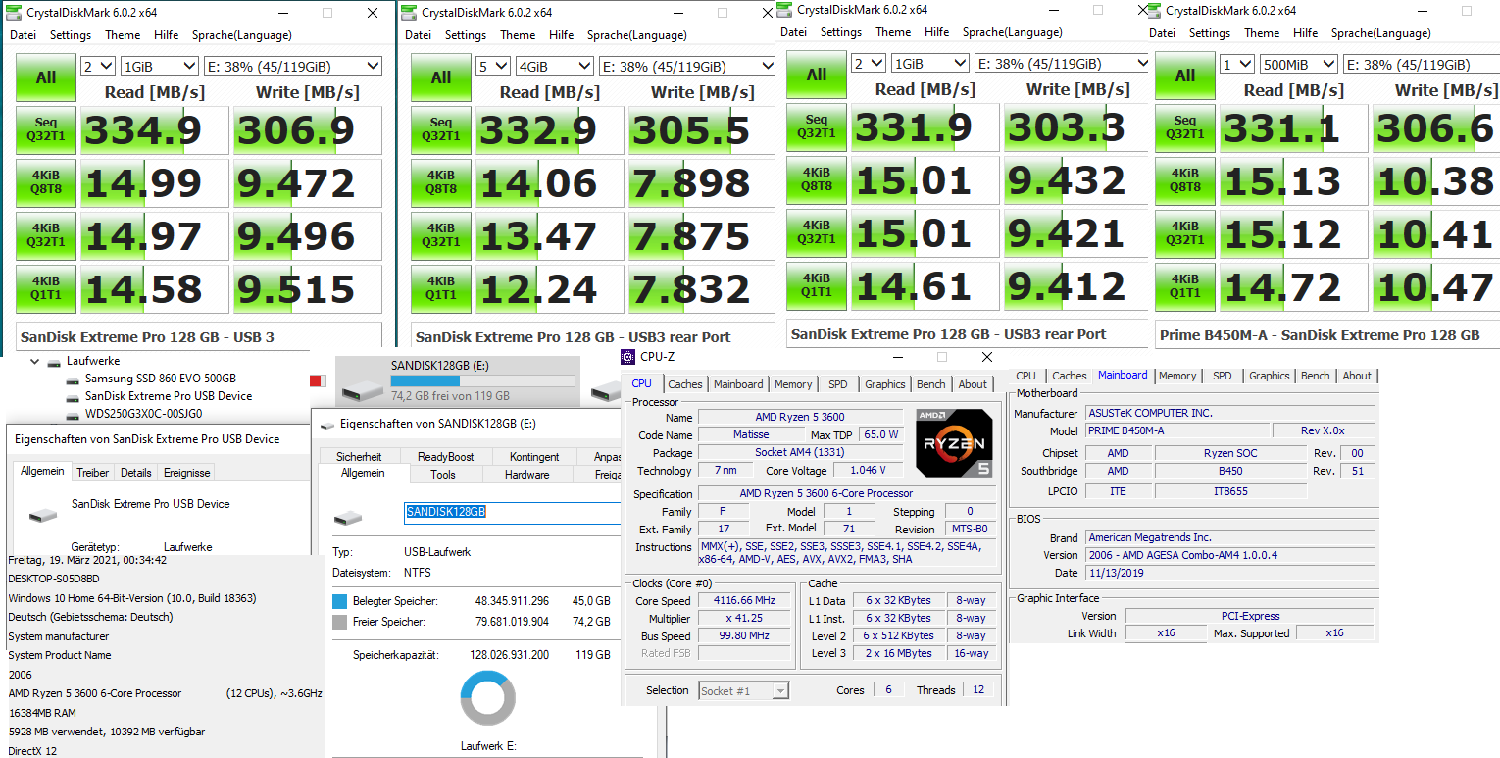Open the test count dropdown showing 5
Image resolution: width=1500 pixels, height=758 pixels.
(493, 67)
